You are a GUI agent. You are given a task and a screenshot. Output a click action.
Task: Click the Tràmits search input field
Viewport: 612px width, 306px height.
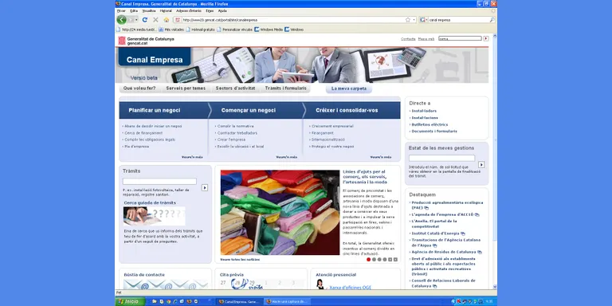tap(159, 182)
